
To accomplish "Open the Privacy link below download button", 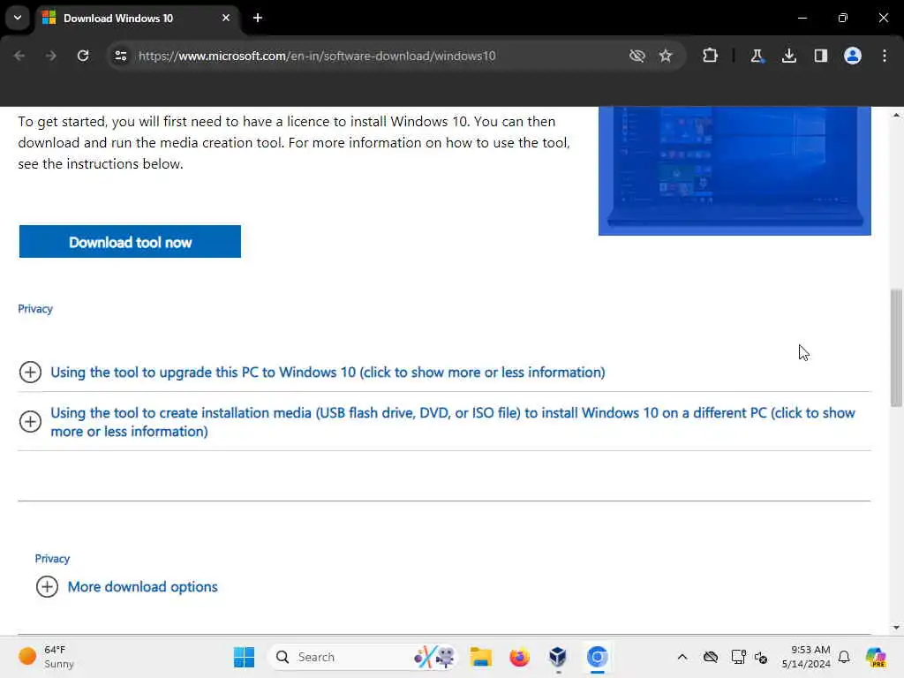I will 35,309.
